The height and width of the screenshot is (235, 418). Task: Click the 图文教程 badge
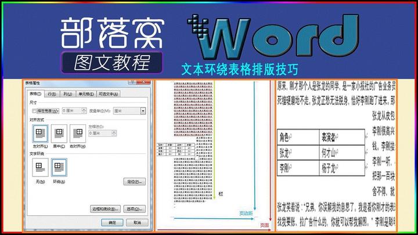112,63
